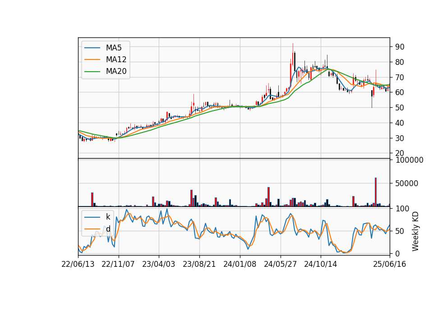This screenshot has width=433, height=311.
Task: Click the 0 label on KD axis
Action: click(x=397, y=253)
